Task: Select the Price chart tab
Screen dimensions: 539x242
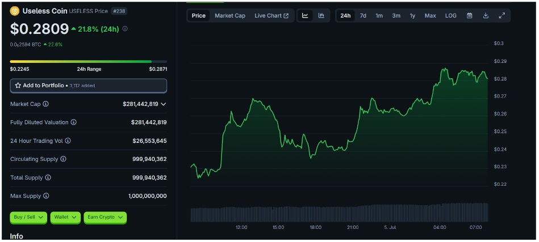Action: coord(198,16)
